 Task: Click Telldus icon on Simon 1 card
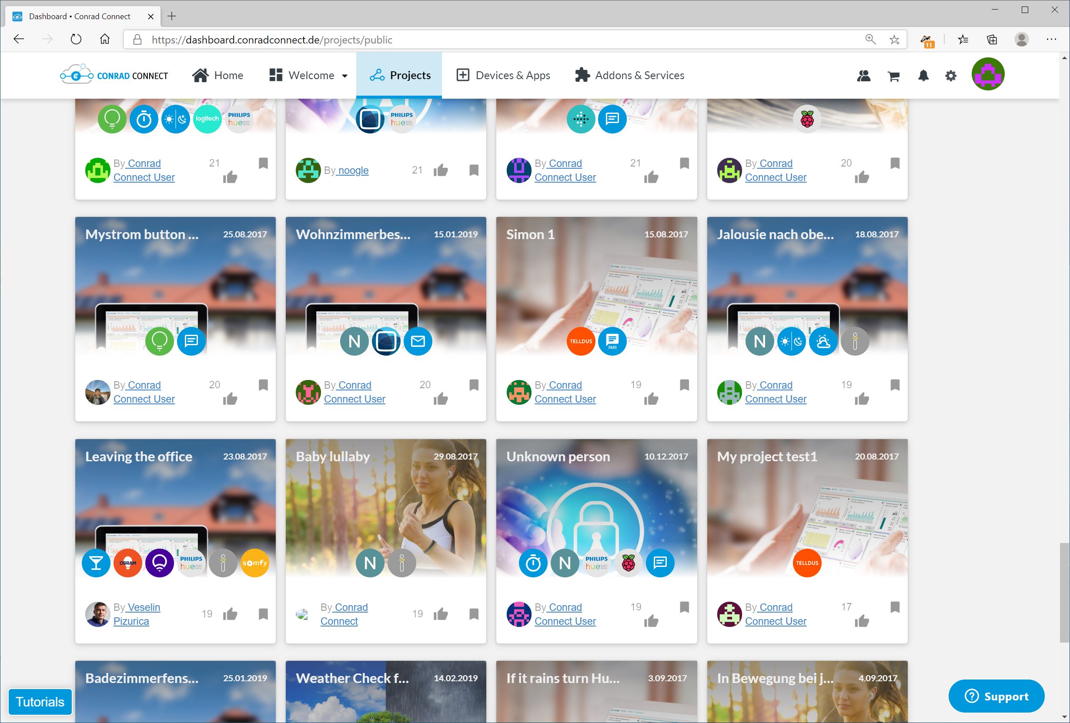(581, 341)
